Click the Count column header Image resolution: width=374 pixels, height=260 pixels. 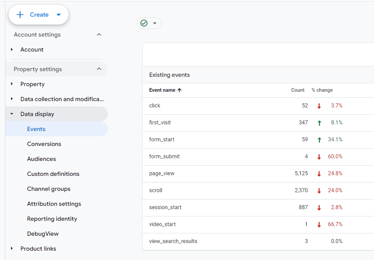click(298, 90)
